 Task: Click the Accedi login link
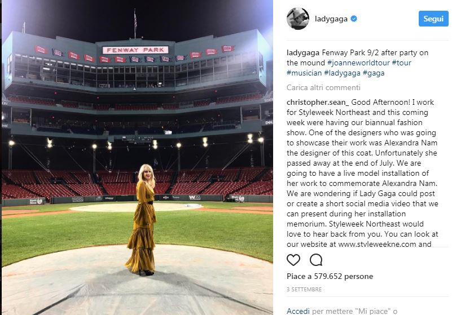(x=298, y=310)
